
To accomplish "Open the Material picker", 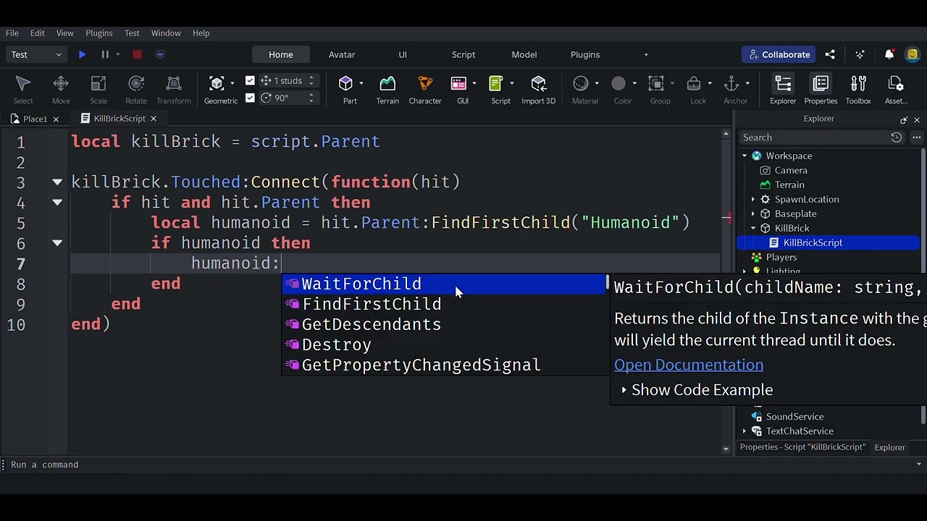I will [x=581, y=84].
